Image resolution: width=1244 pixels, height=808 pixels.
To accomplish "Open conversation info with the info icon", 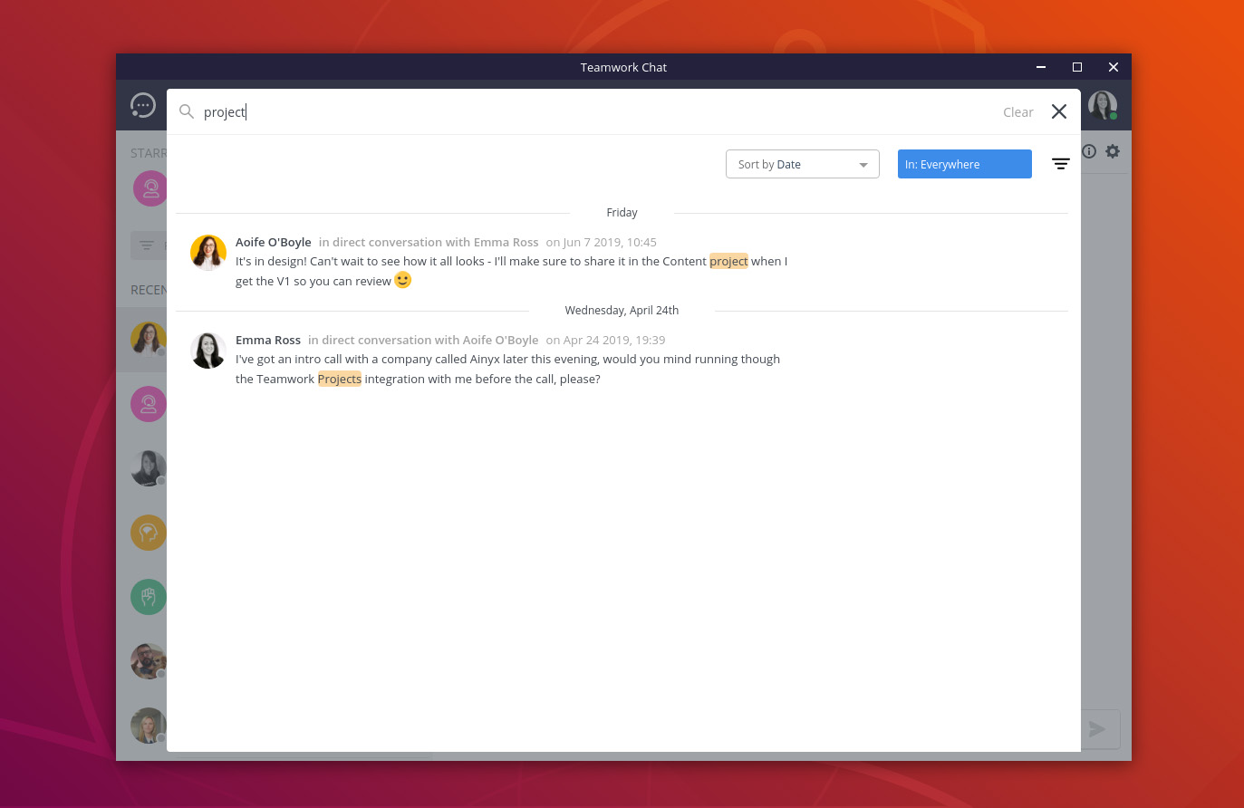I will [1088, 151].
